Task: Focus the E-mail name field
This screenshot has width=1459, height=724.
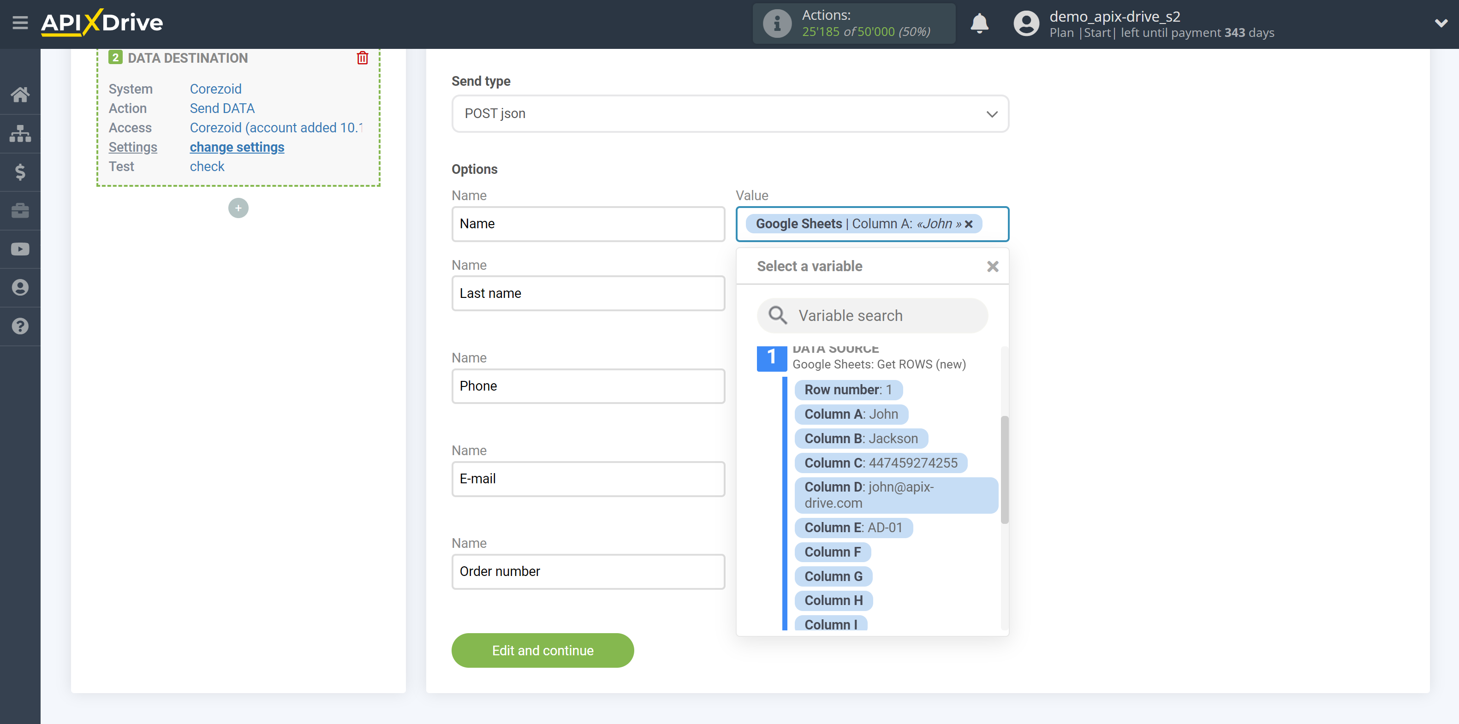Action: pos(588,479)
